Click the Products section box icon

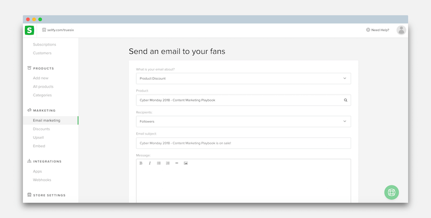[x=29, y=68]
